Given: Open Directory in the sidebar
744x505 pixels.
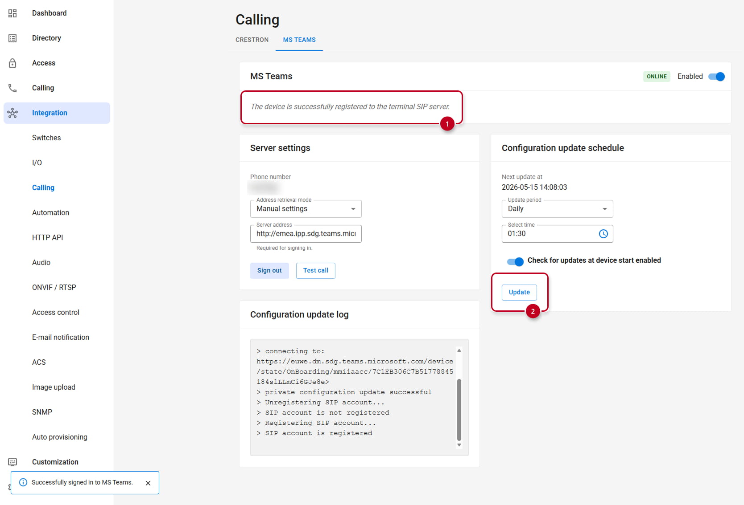Looking at the screenshot, I should 57,38.
